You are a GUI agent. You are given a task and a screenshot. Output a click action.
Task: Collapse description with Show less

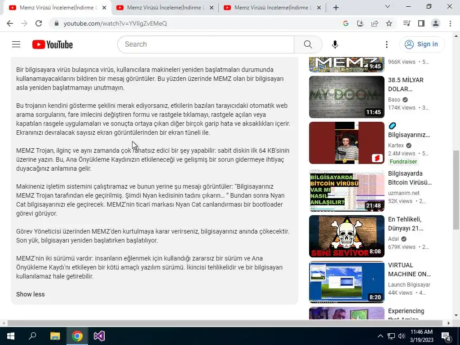tap(31, 294)
